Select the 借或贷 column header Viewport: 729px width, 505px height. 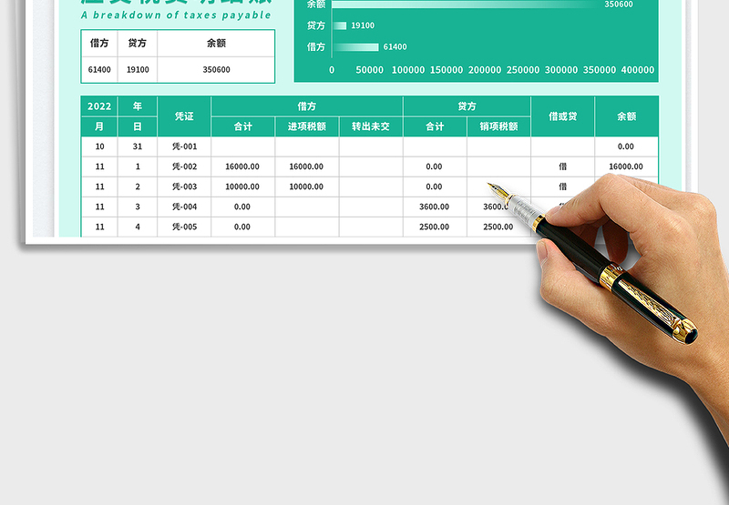coord(562,116)
